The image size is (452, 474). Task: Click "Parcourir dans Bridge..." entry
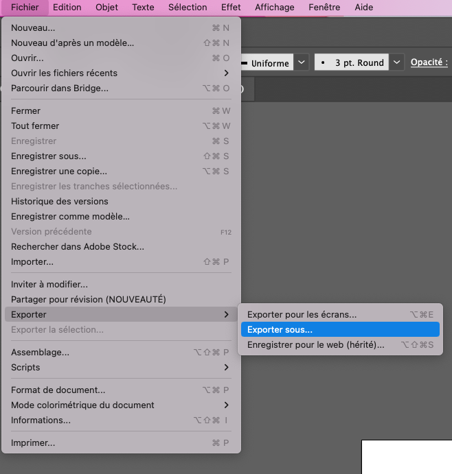pyautogui.click(x=60, y=88)
